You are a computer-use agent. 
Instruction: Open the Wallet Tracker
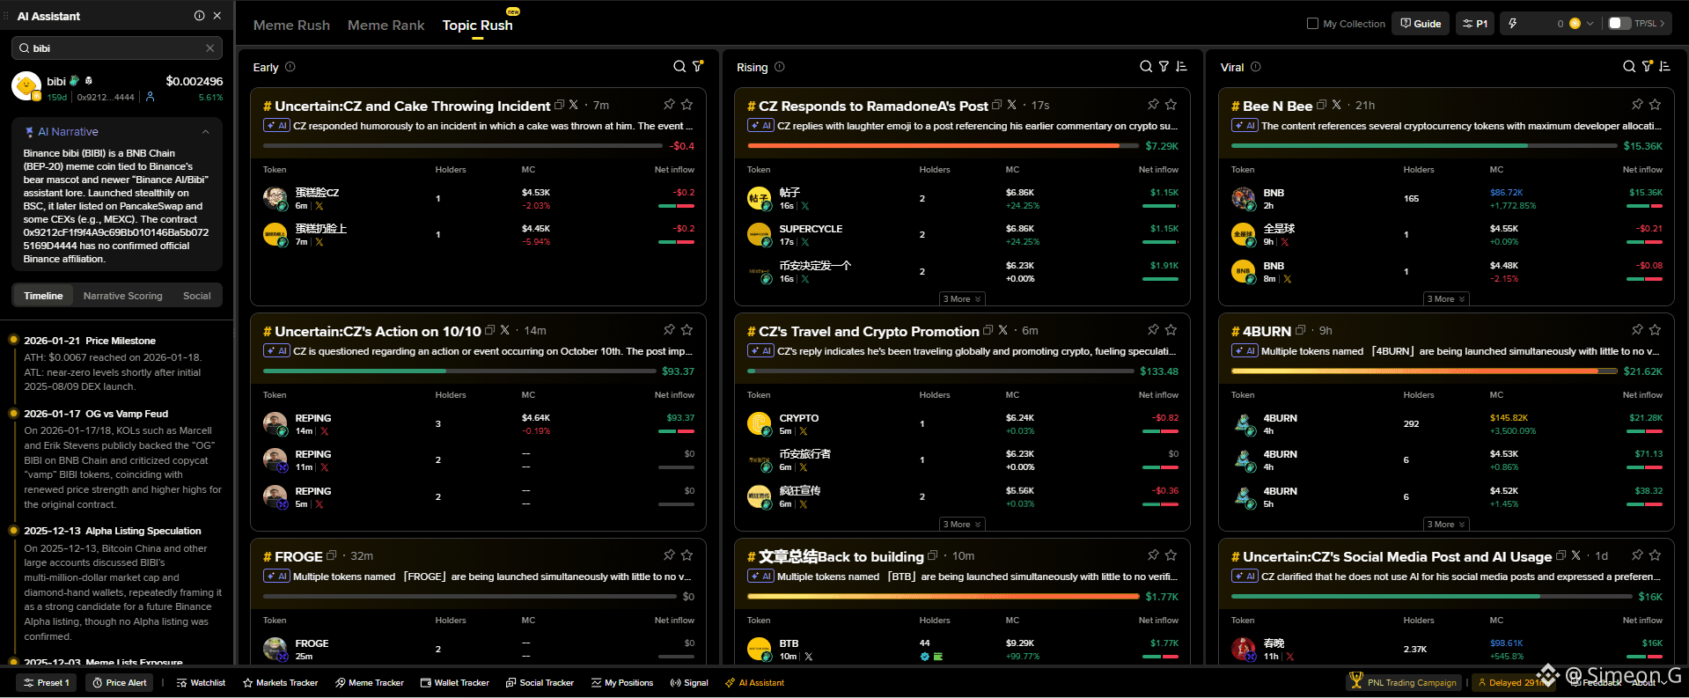click(454, 683)
